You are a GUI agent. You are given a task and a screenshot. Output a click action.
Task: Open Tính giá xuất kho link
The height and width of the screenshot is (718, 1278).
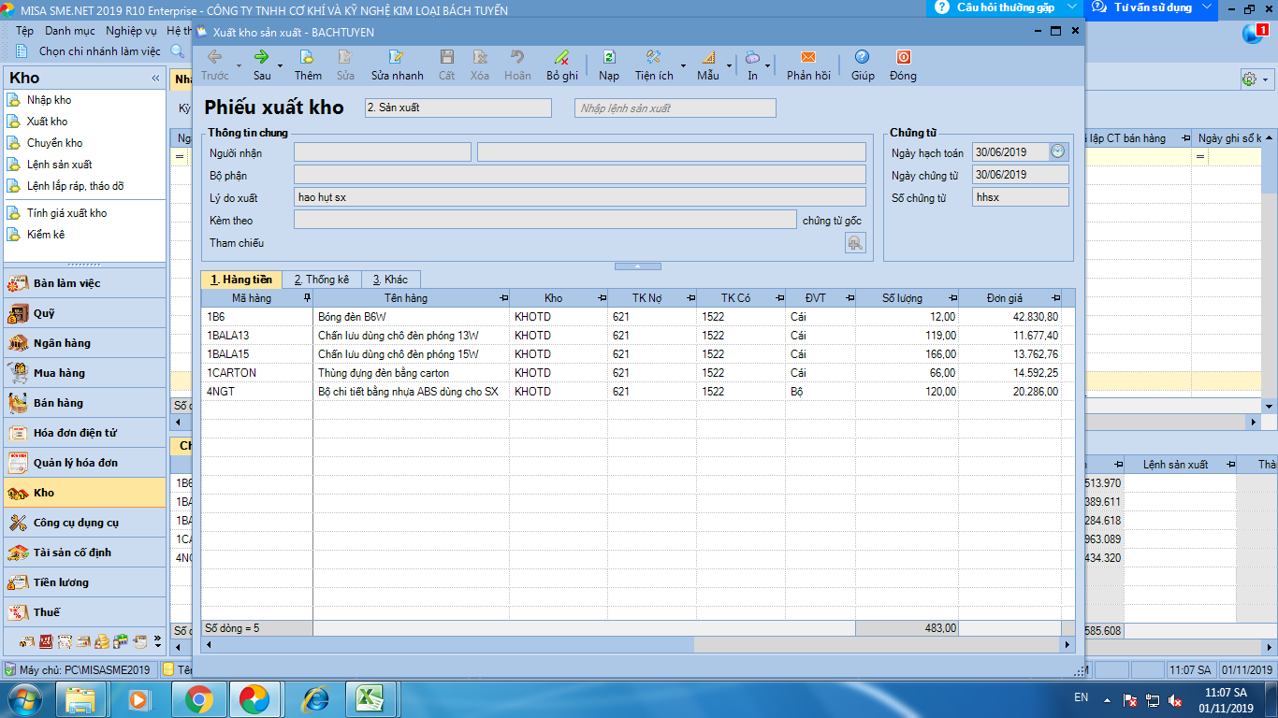point(66,213)
